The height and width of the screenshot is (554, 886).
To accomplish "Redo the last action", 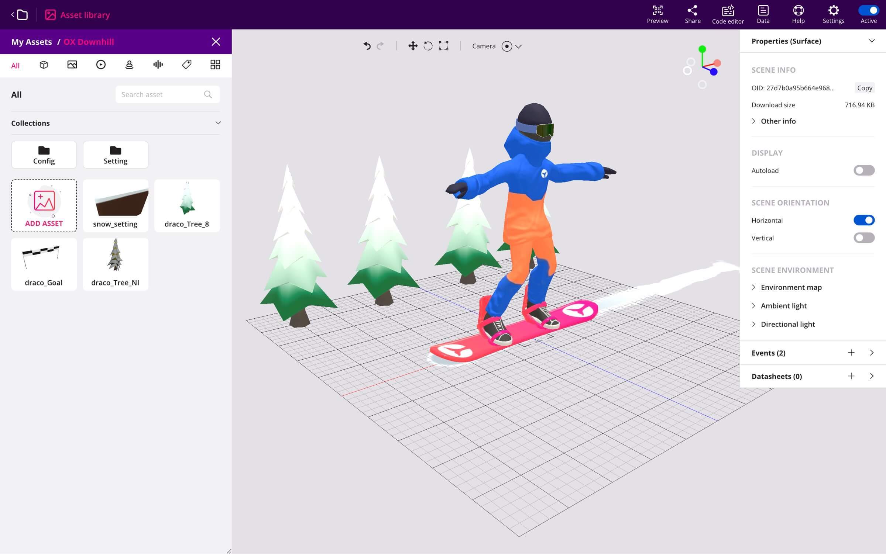I will click(380, 46).
